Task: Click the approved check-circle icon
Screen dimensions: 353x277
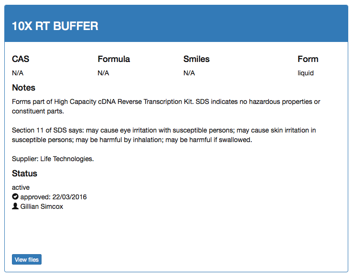Action: (15, 197)
